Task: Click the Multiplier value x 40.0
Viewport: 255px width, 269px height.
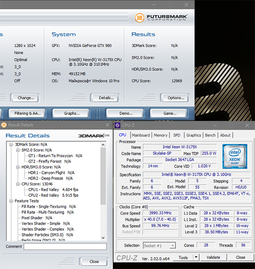Action: point(160,219)
